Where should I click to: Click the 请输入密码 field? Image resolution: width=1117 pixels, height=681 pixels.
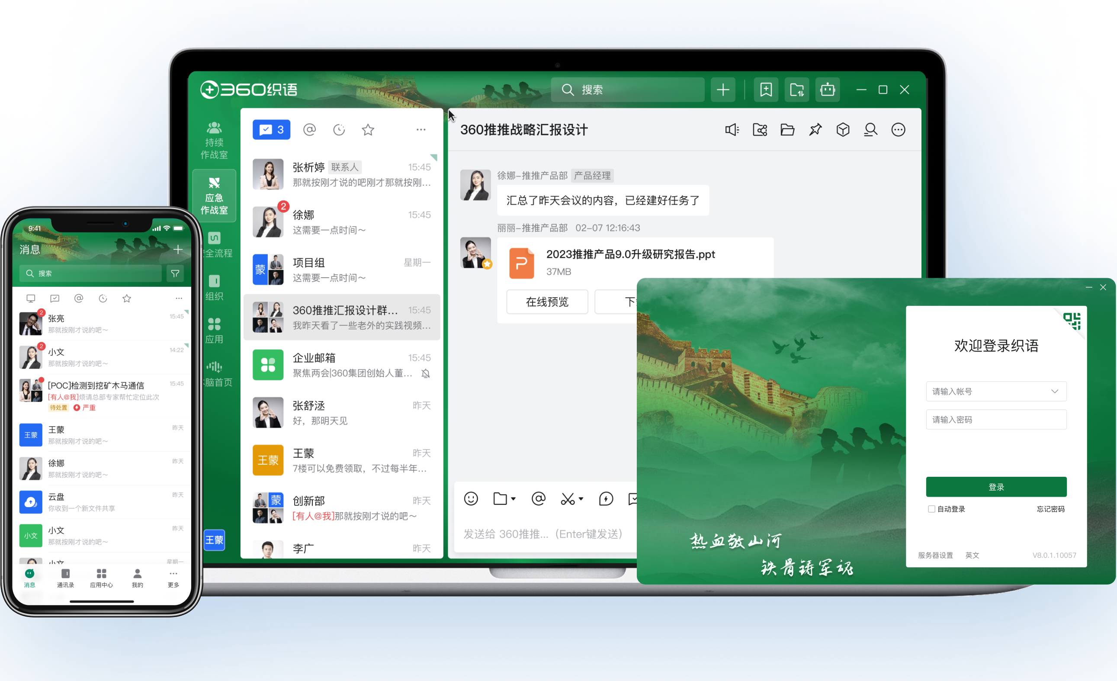coord(996,419)
